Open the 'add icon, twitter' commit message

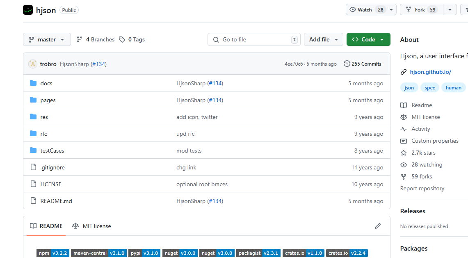point(197,117)
